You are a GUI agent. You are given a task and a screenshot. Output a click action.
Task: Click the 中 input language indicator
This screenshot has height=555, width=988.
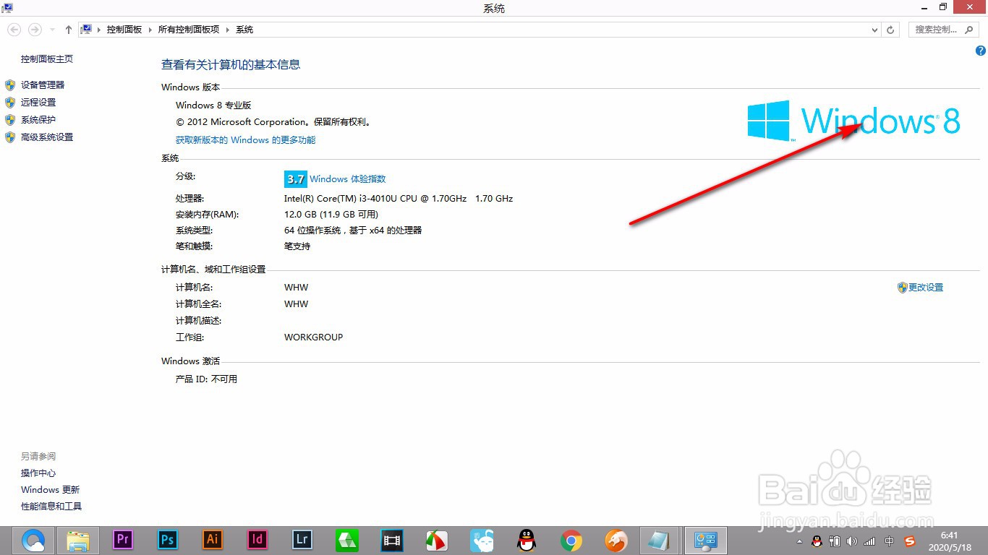890,541
